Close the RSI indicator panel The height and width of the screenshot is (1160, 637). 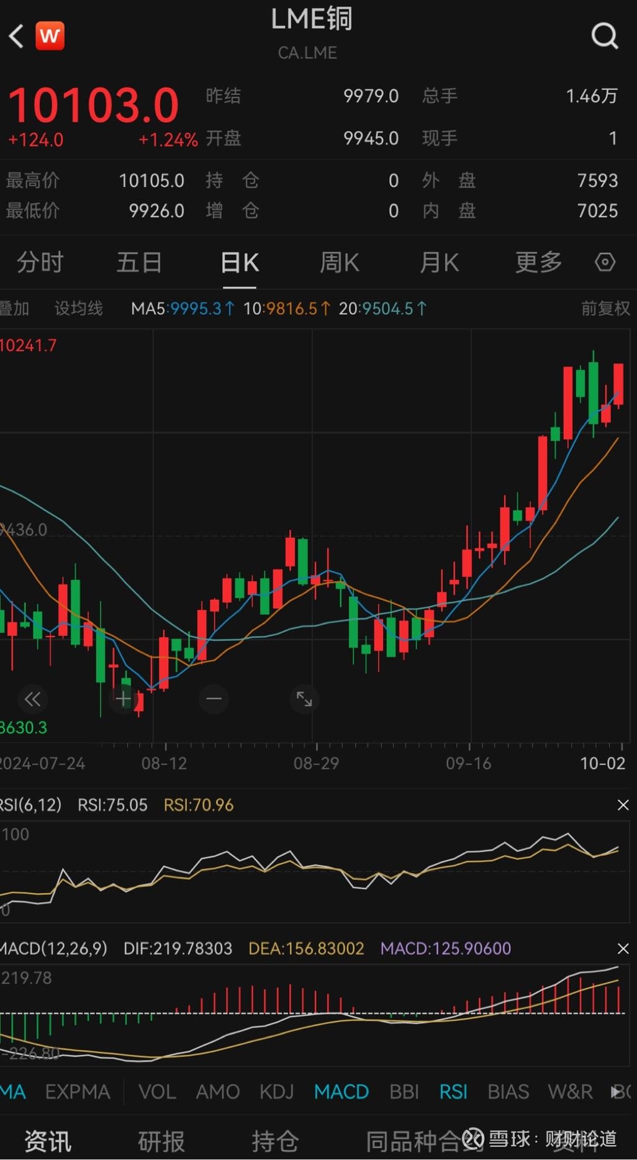[623, 805]
